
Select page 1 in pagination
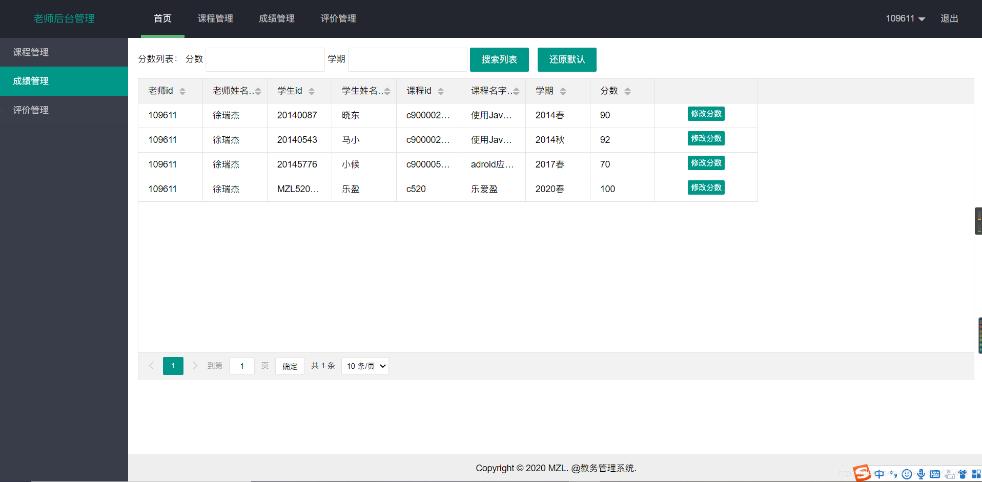point(173,366)
